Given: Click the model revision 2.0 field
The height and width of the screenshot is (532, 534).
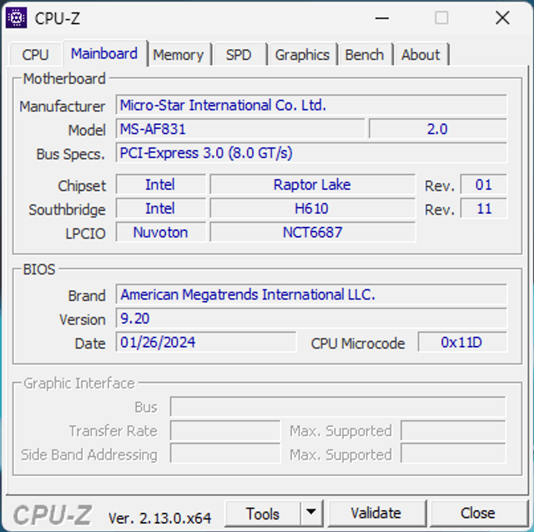Looking at the screenshot, I should pos(437,129).
